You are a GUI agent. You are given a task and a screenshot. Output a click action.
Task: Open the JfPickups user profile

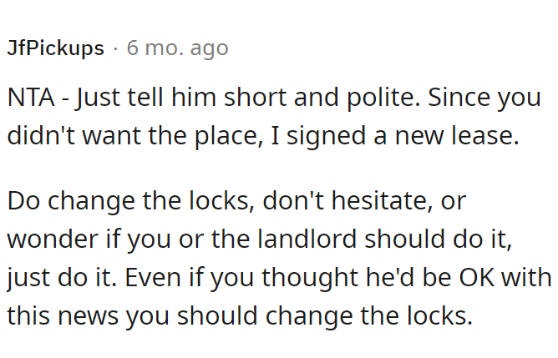pyautogui.click(x=55, y=48)
